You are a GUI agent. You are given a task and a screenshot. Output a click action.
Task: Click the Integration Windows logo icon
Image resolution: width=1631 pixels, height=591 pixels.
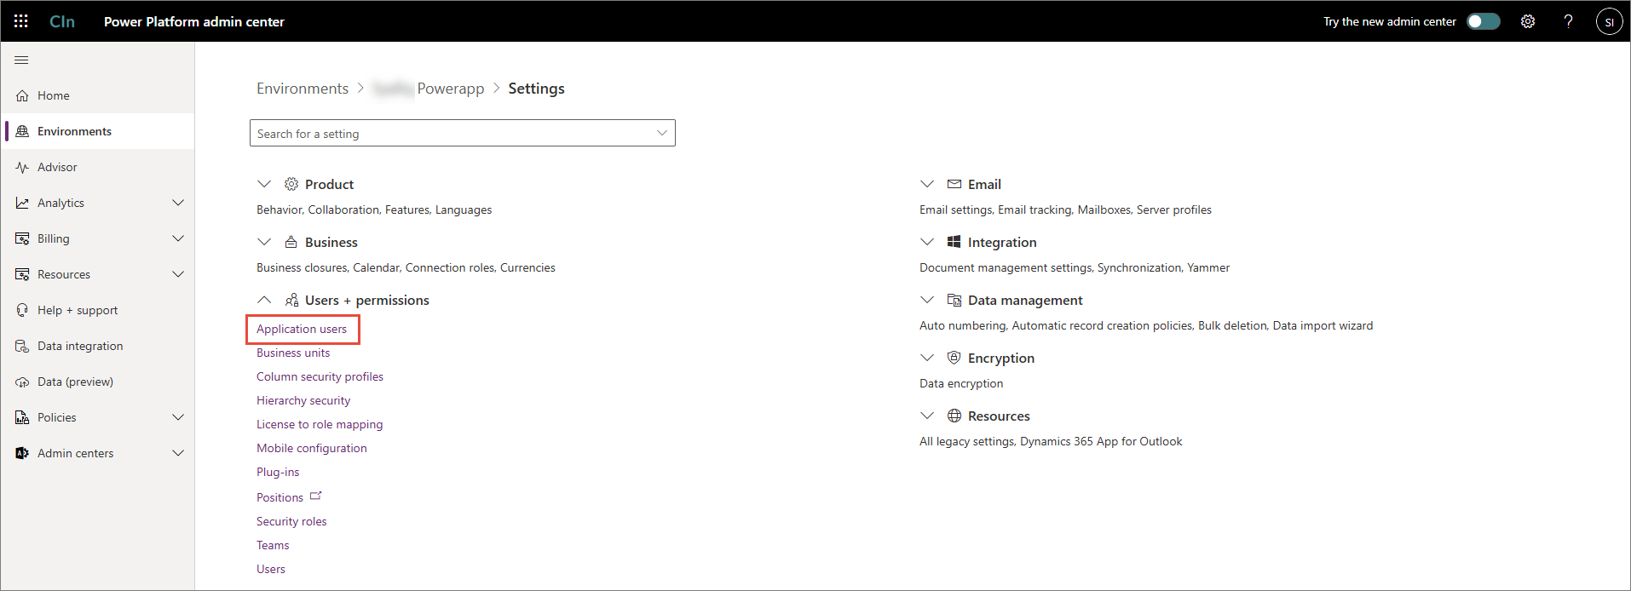coord(954,242)
